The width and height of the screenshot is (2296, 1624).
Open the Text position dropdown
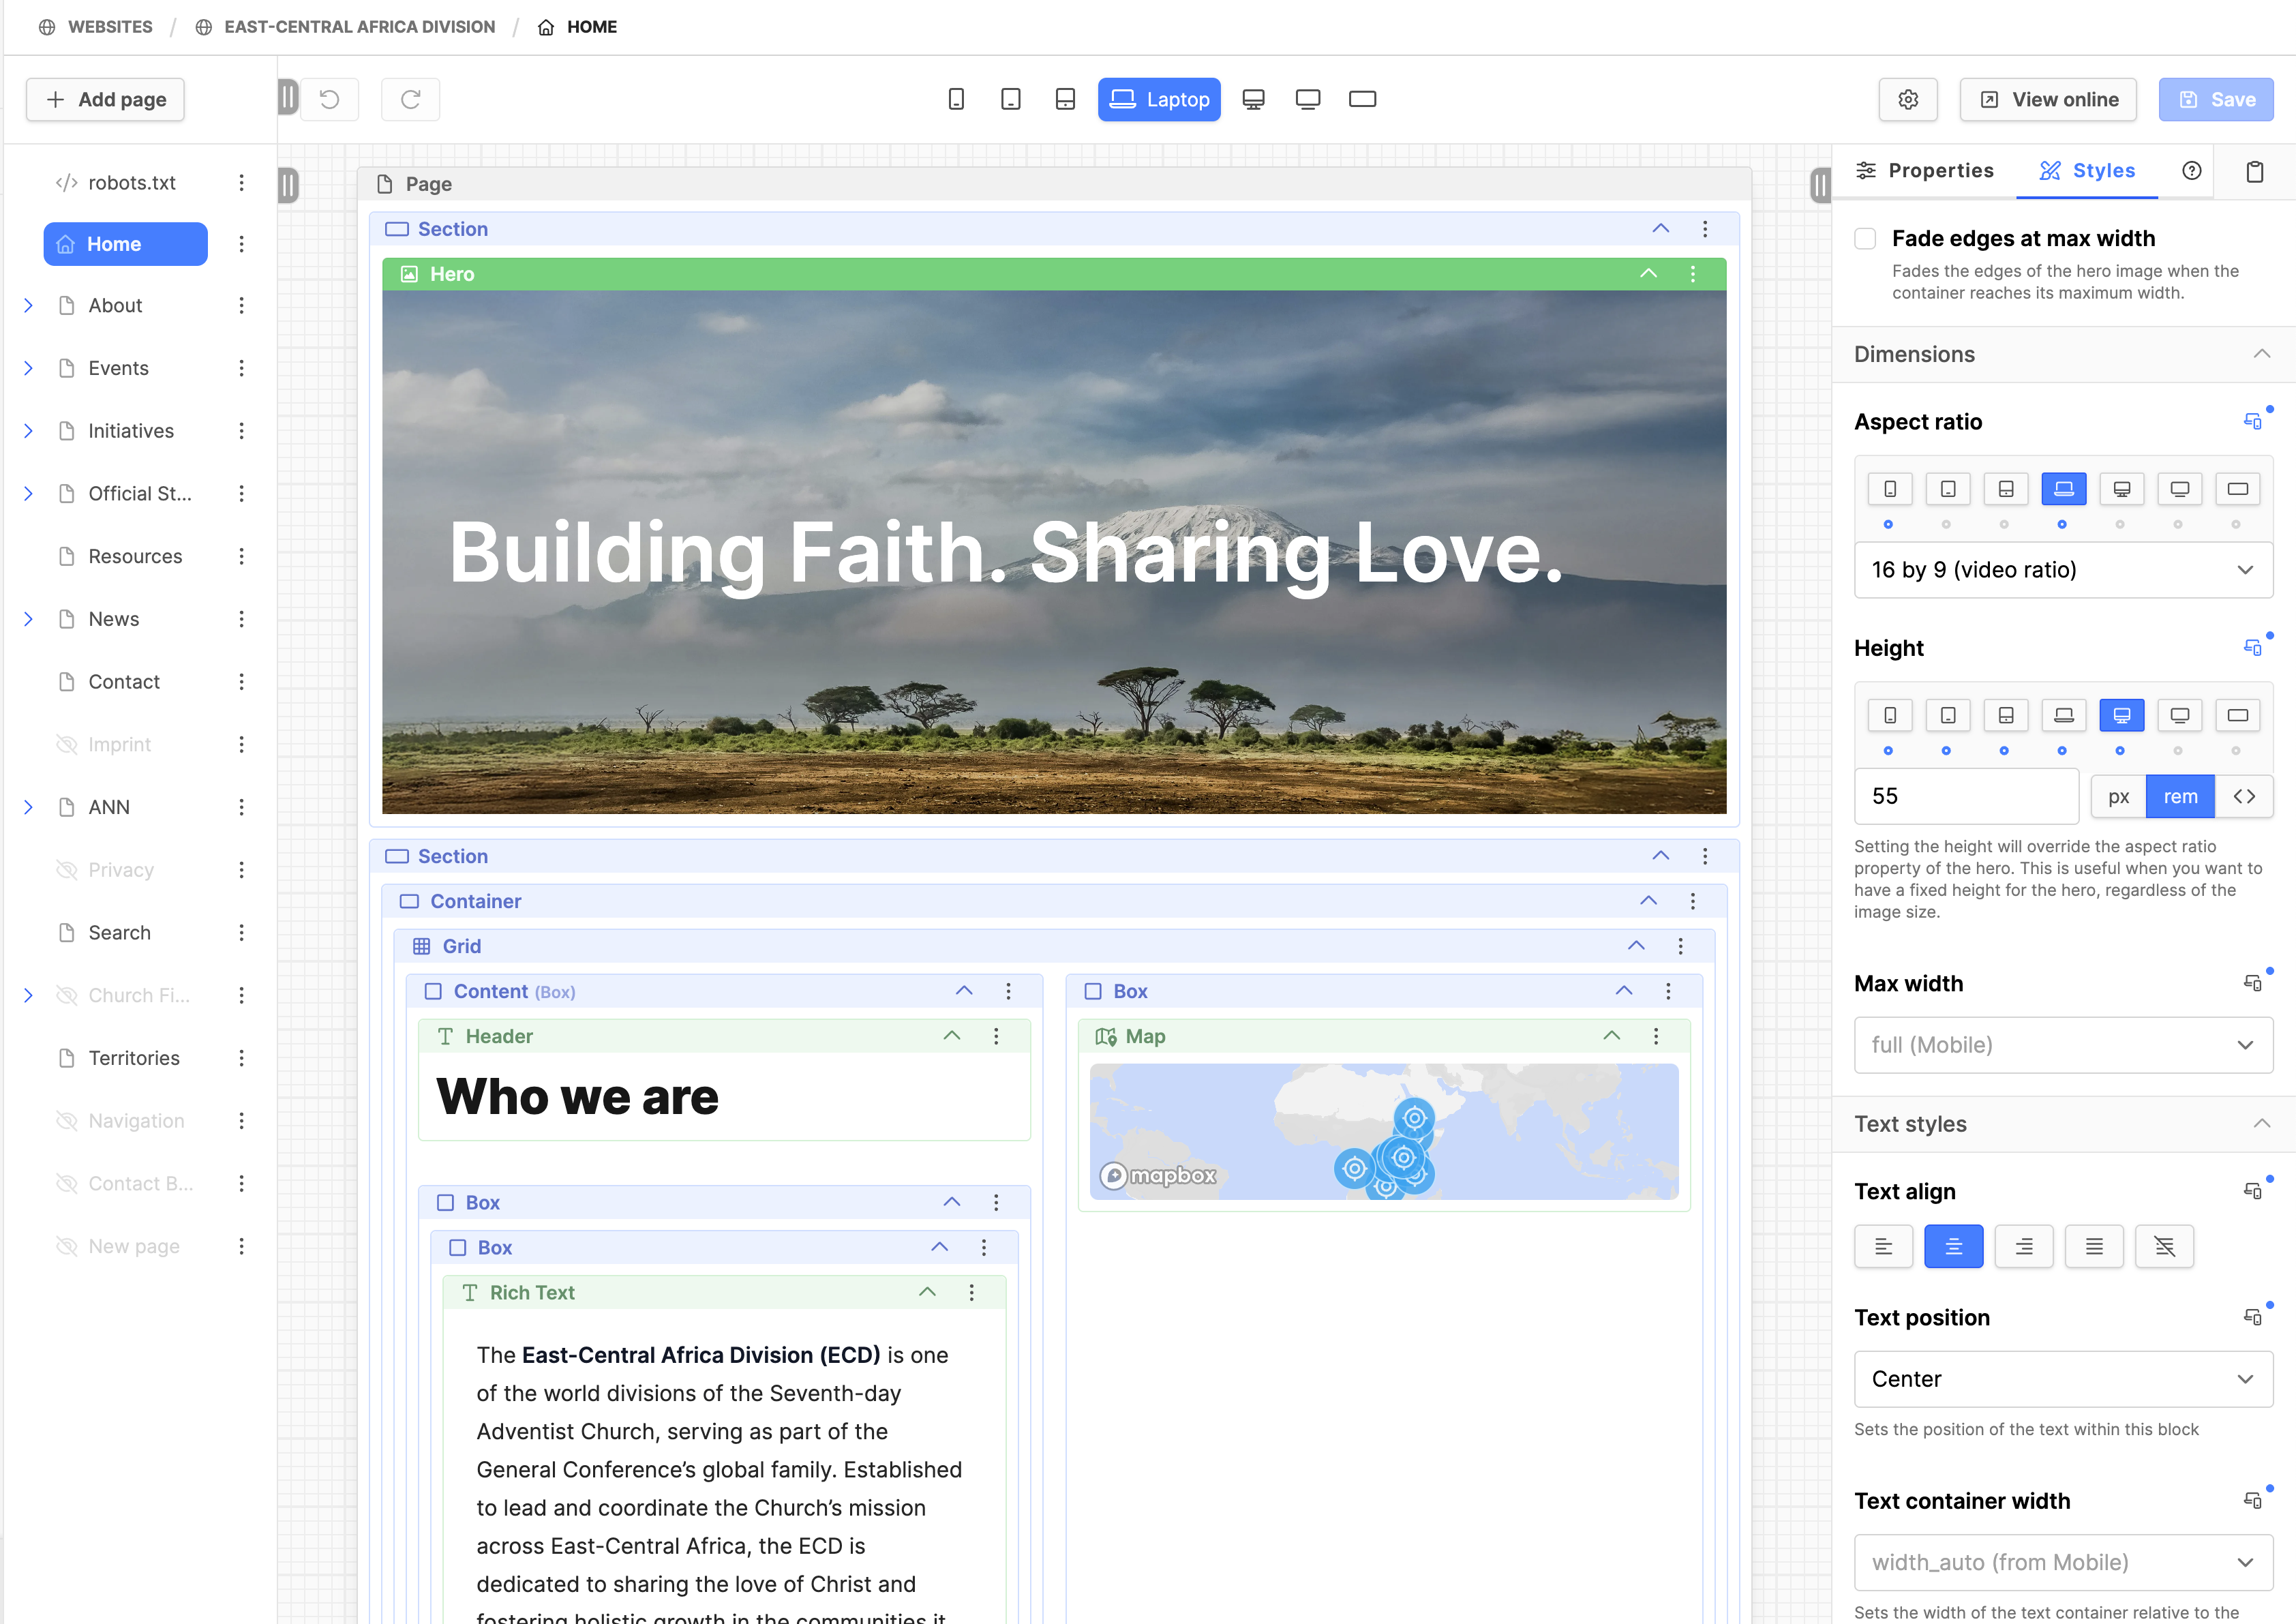[x=2062, y=1379]
